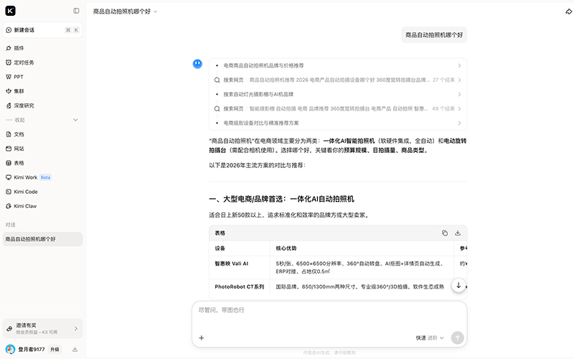Focus the 尽管问，带图也行 message input
The height and width of the screenshot is (359, 574).
pos(329,311)
